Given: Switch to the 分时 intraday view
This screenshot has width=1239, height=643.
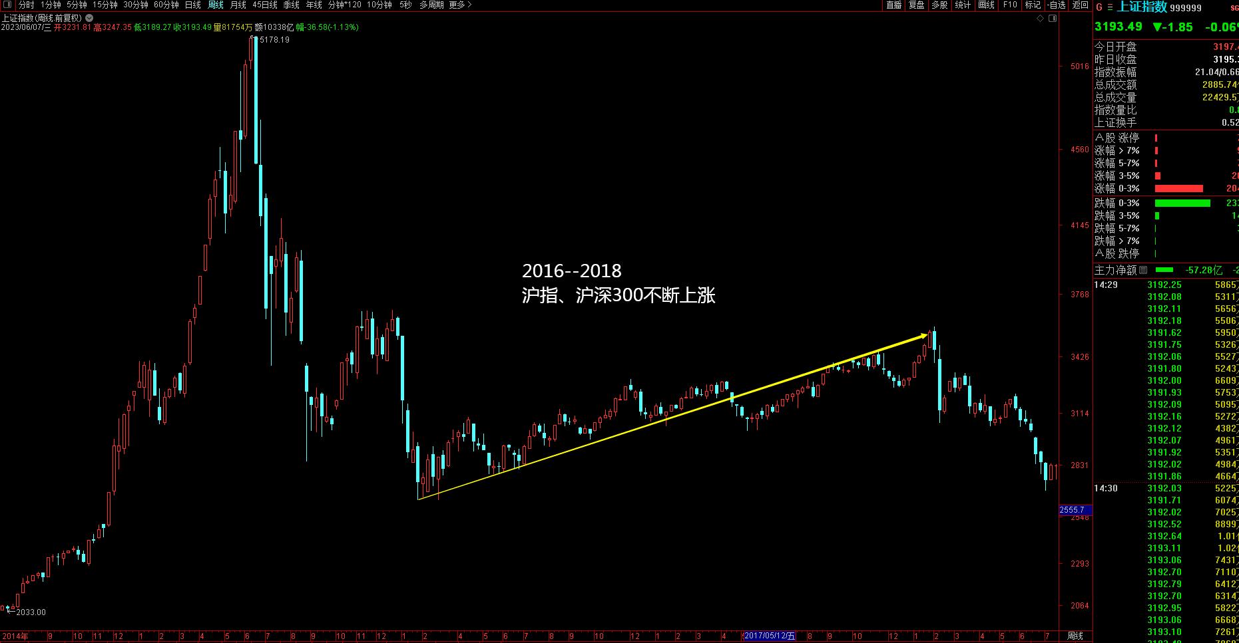Looking at the screenshot, I should point(26,5).
